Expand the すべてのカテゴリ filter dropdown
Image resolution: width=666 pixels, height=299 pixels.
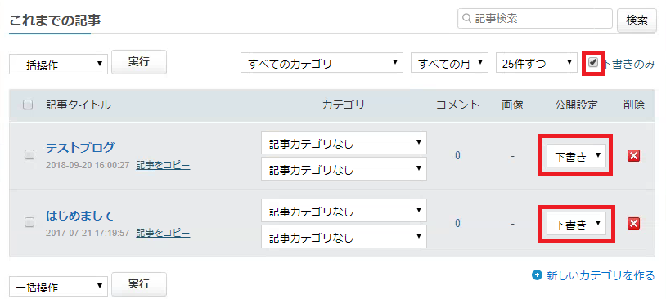click(x=322, y=63)
